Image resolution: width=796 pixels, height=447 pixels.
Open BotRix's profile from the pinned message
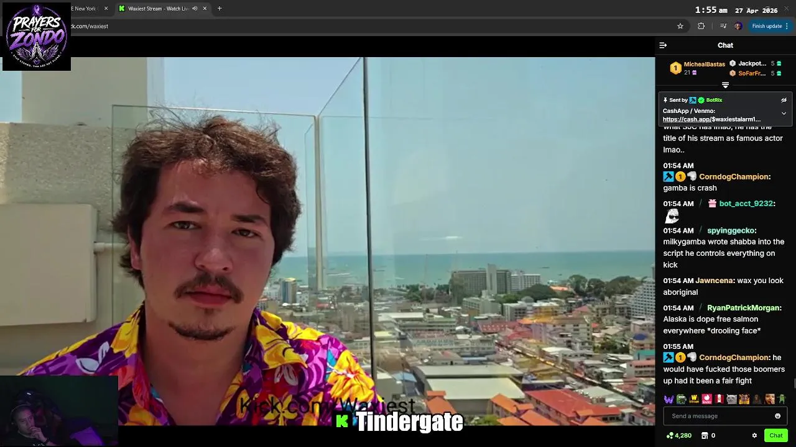[x=714, y=100]
